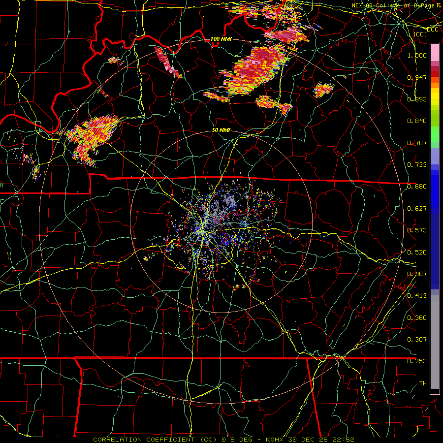Click the 0.360 scale value label

417,318
